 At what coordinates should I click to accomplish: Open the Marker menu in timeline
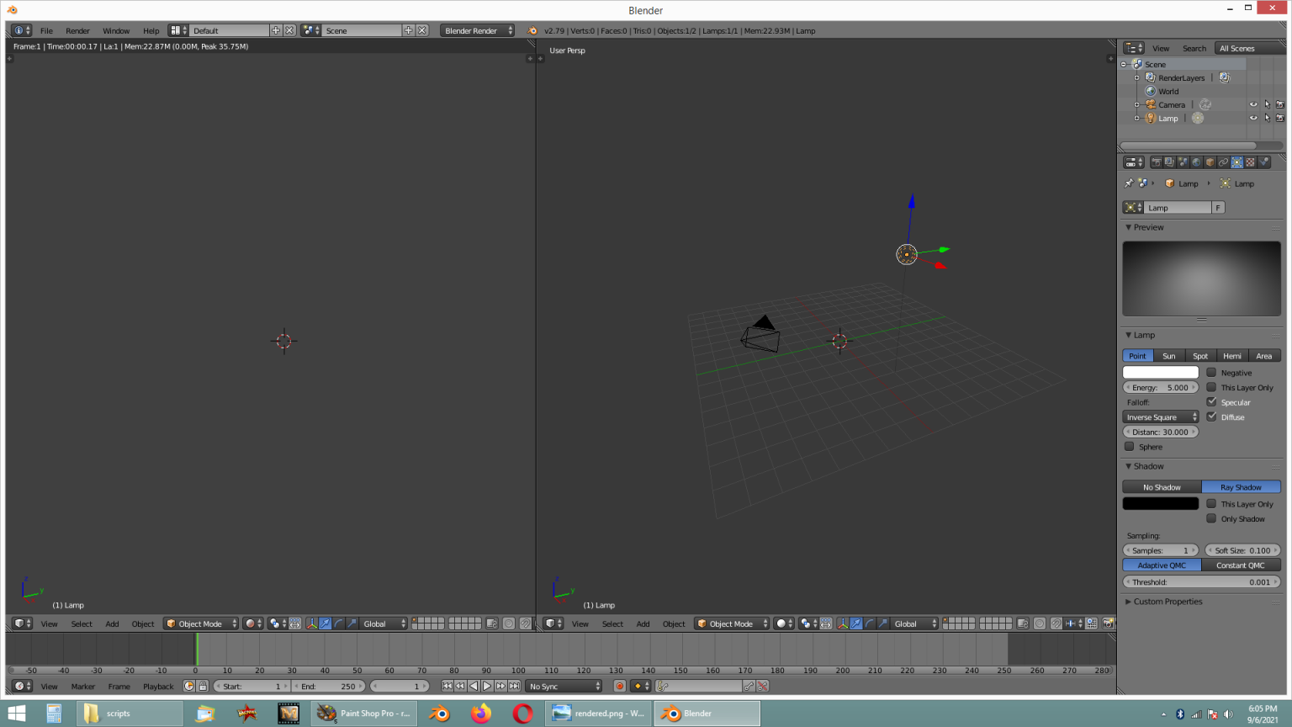(82, 687)
